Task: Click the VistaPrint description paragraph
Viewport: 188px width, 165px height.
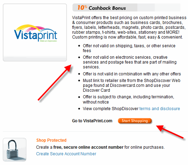Action: tap(129, 27)
